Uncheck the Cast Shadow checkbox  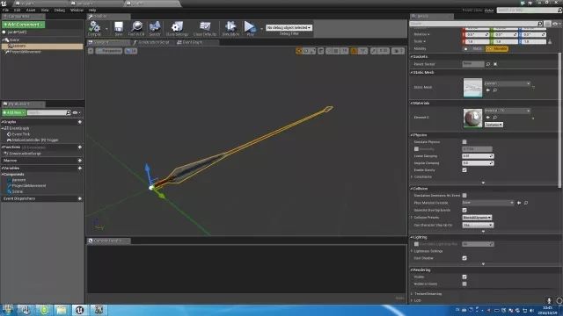pos(464,258)
